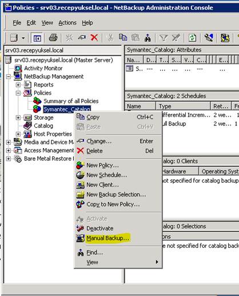
Task: Click the Change toolbar icon
Action: [82, 38]
